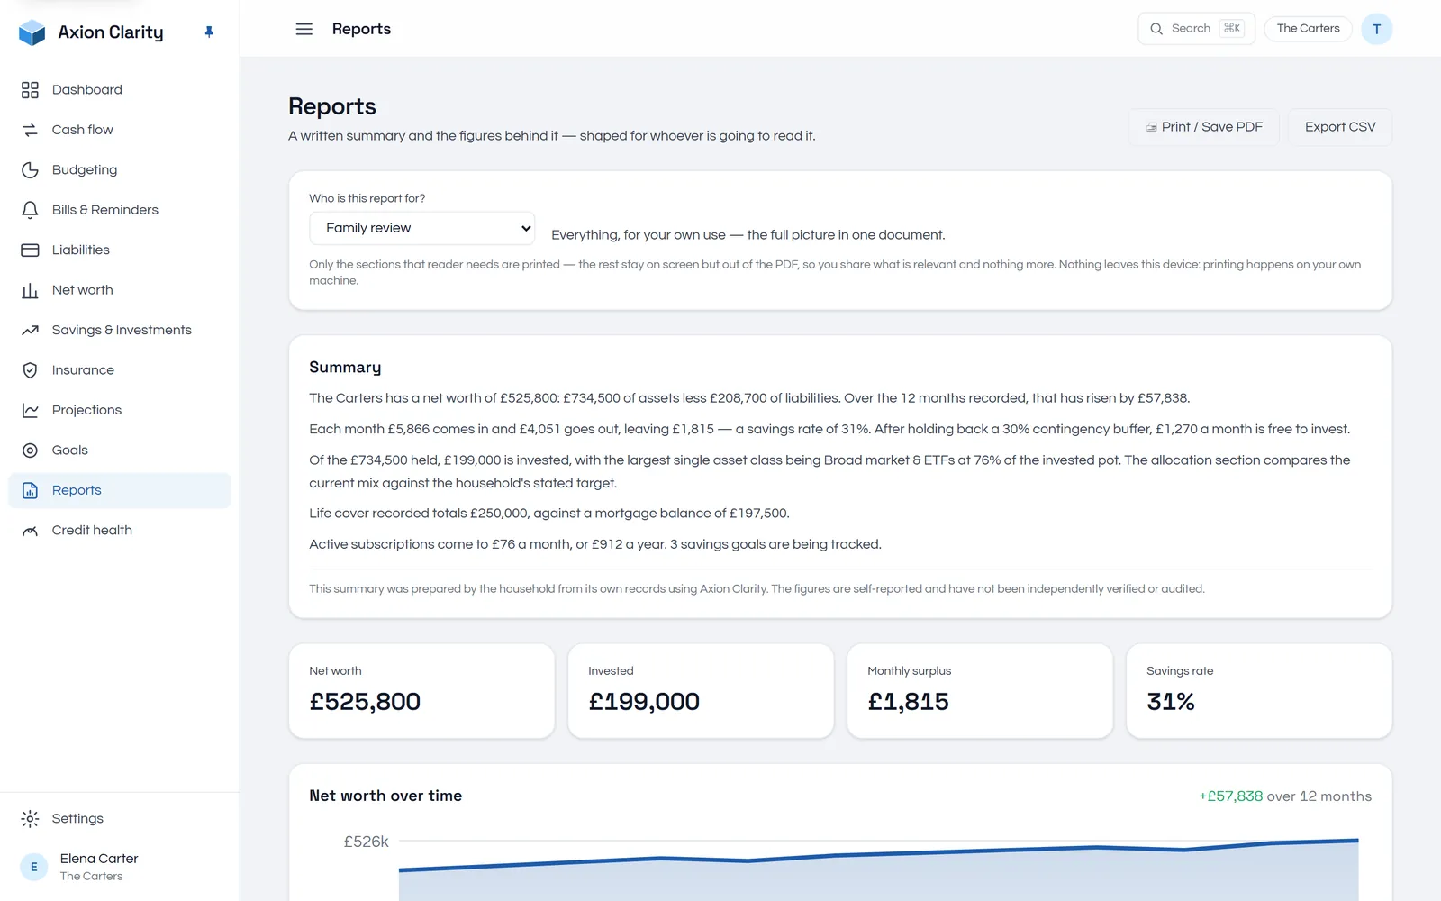The height and width of the screenshot is (901, 1441).
Task: Expand the Family review report dropdown
Action: [421, 228]
